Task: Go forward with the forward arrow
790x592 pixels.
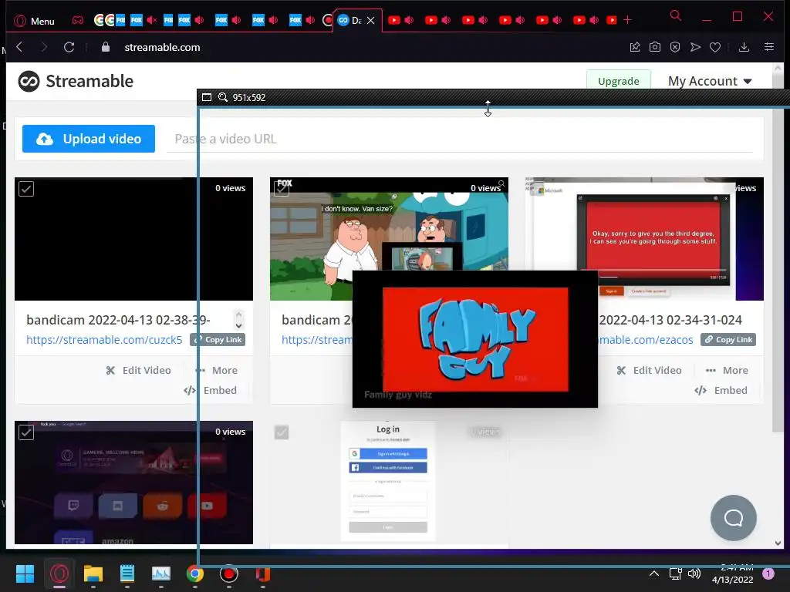Action: pyautogui.click(x=44, y=47)
